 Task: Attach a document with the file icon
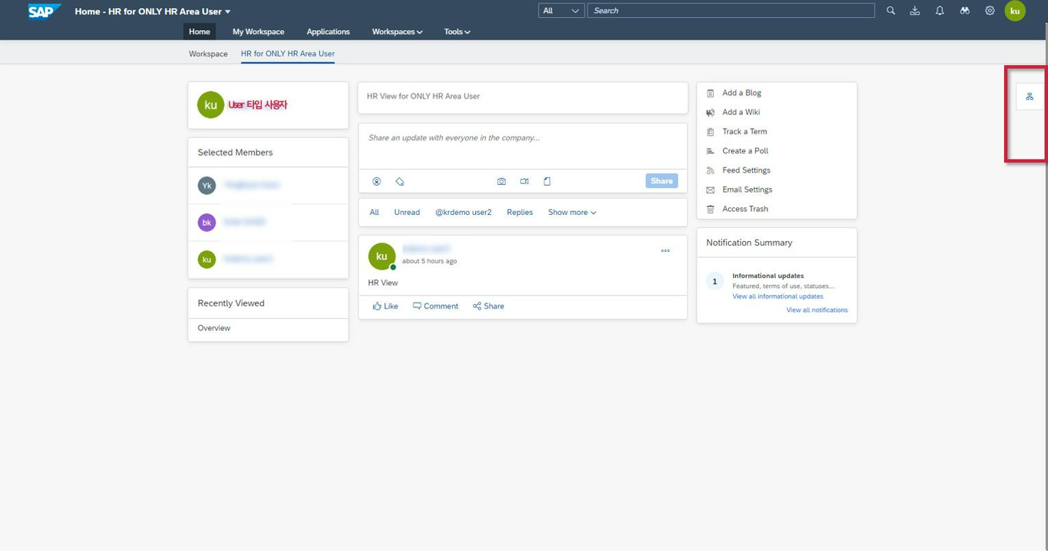click(x=547, y=181)
